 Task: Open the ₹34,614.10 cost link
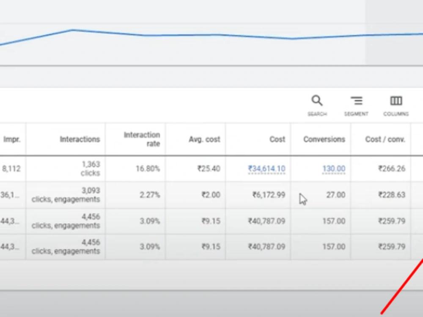click(x=266, y=169)
